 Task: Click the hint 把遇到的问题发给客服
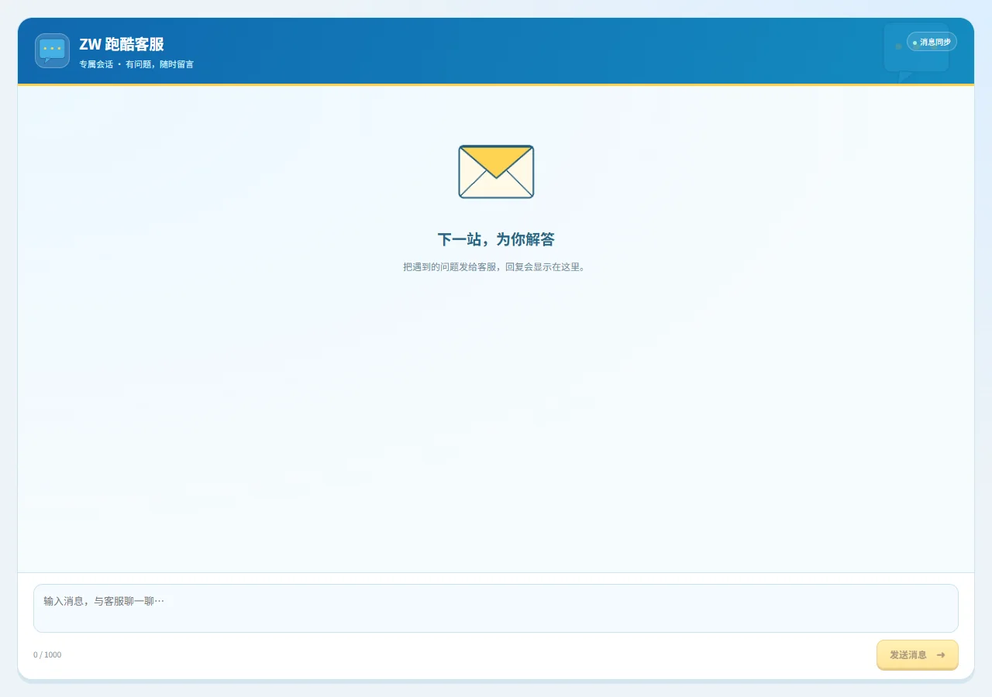[x=449, y=266]
